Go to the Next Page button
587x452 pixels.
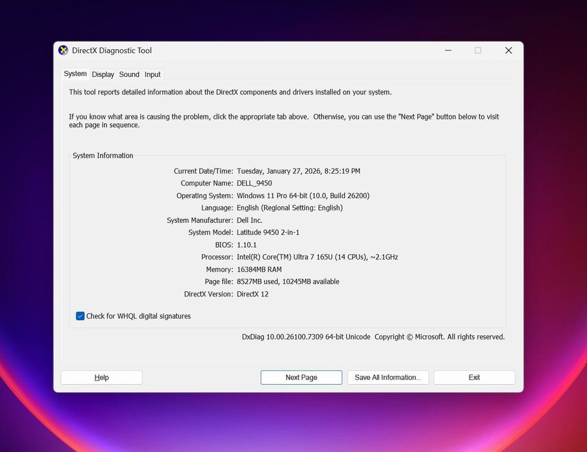302,378
